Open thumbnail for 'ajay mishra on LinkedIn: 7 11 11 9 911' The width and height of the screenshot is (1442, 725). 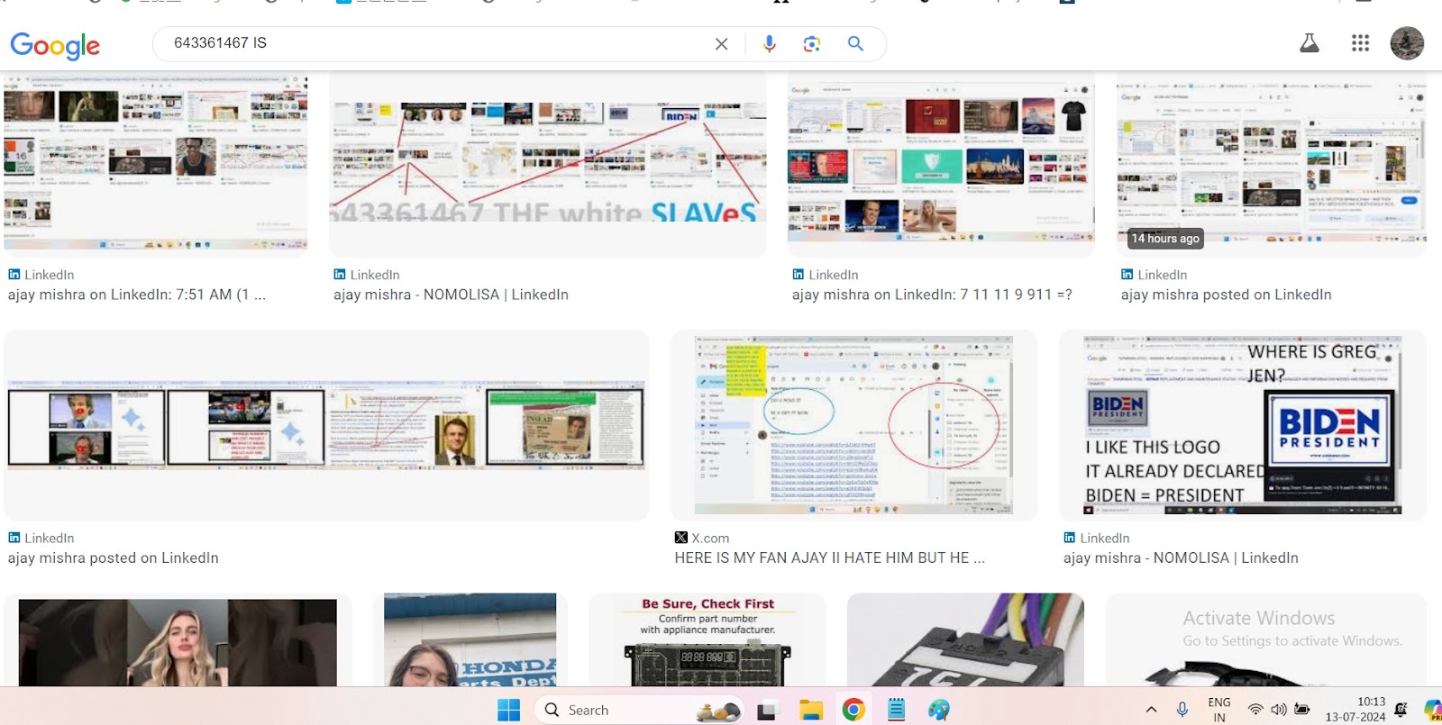pos(941,163)
